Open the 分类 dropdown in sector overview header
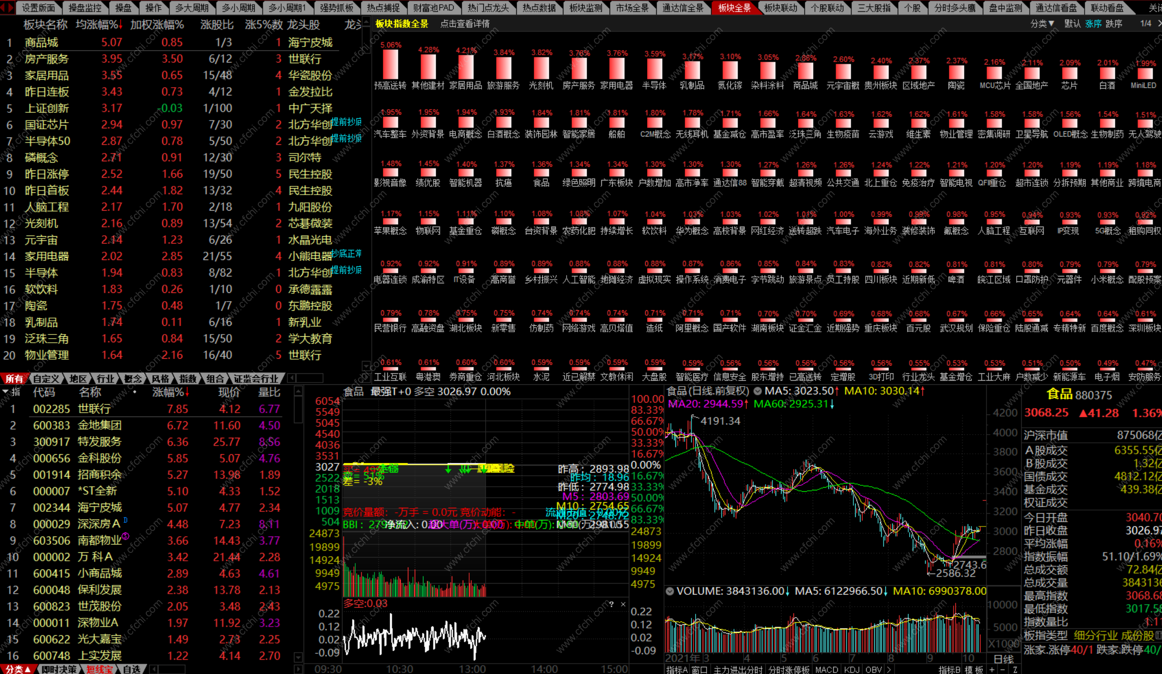The width and height of the screenshot is (1162, 674). [x=1042, y=23]
